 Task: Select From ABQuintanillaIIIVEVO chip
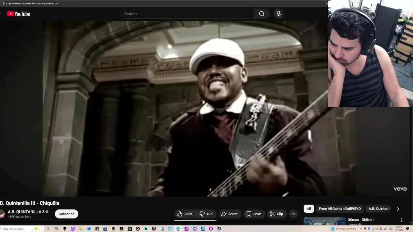point(340,208)
